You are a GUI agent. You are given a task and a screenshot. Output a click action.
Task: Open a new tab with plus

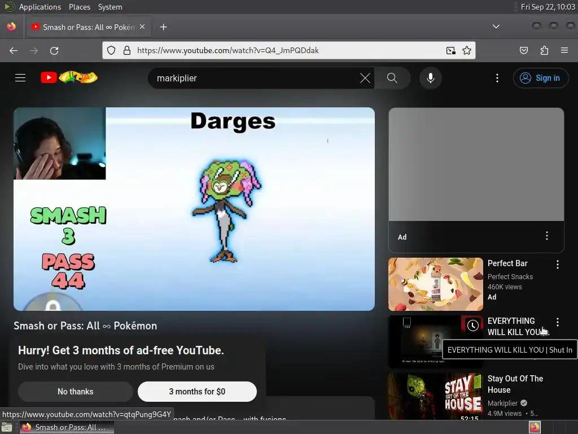[163, 27]
